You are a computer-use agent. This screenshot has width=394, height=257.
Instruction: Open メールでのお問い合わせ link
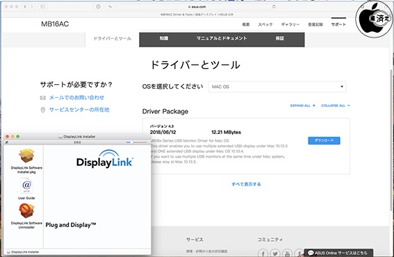tap(76, 97)
